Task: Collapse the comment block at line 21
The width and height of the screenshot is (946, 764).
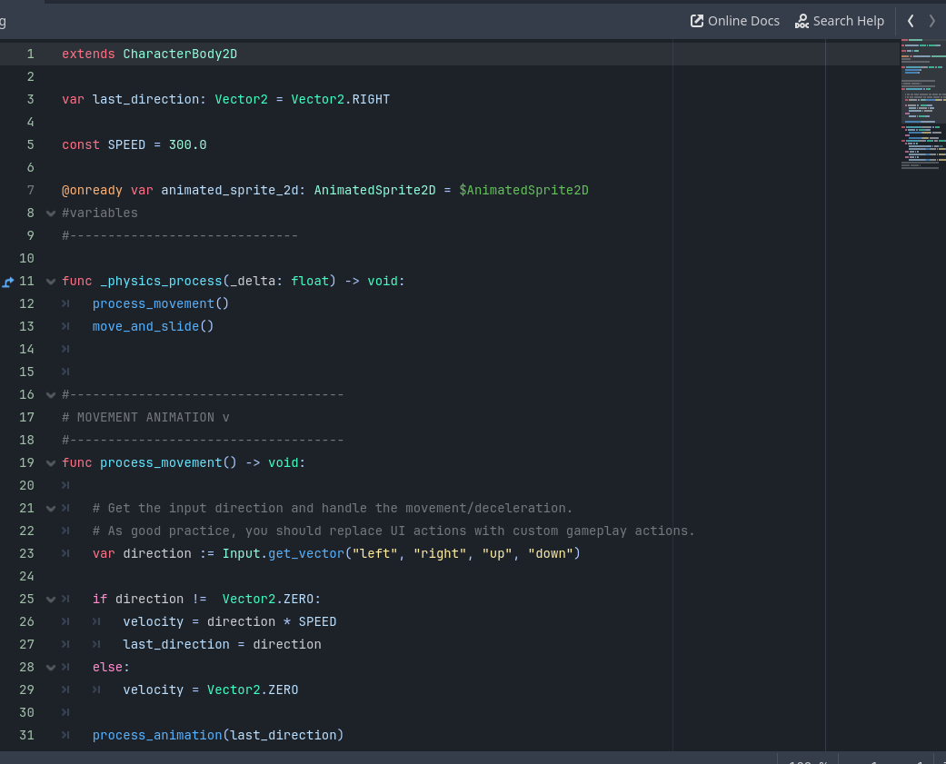Action: [x=51, y=509]
